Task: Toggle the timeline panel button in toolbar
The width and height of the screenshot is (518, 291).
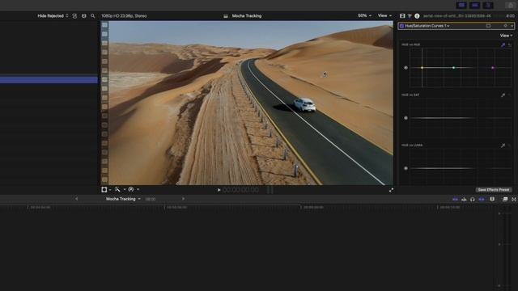Action: click(x=475, y=5)
